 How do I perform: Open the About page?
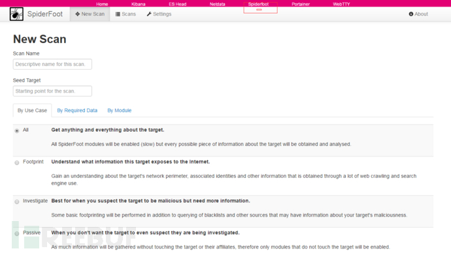click(418, 14)
